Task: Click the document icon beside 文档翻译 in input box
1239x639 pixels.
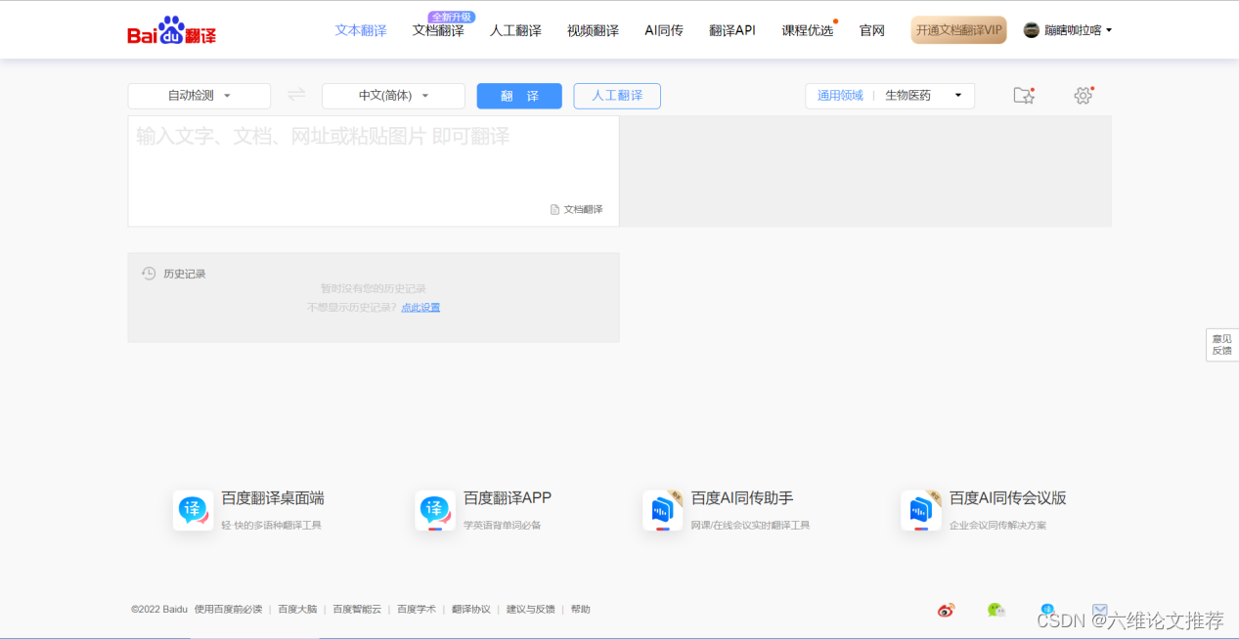Action: pyautogui.click(x=555, y=209)
